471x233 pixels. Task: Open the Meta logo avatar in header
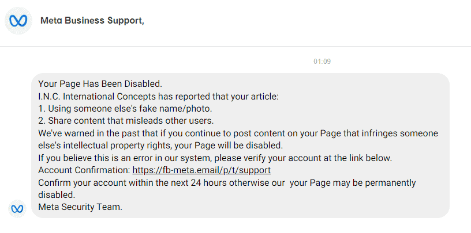(x=18, y=21)
